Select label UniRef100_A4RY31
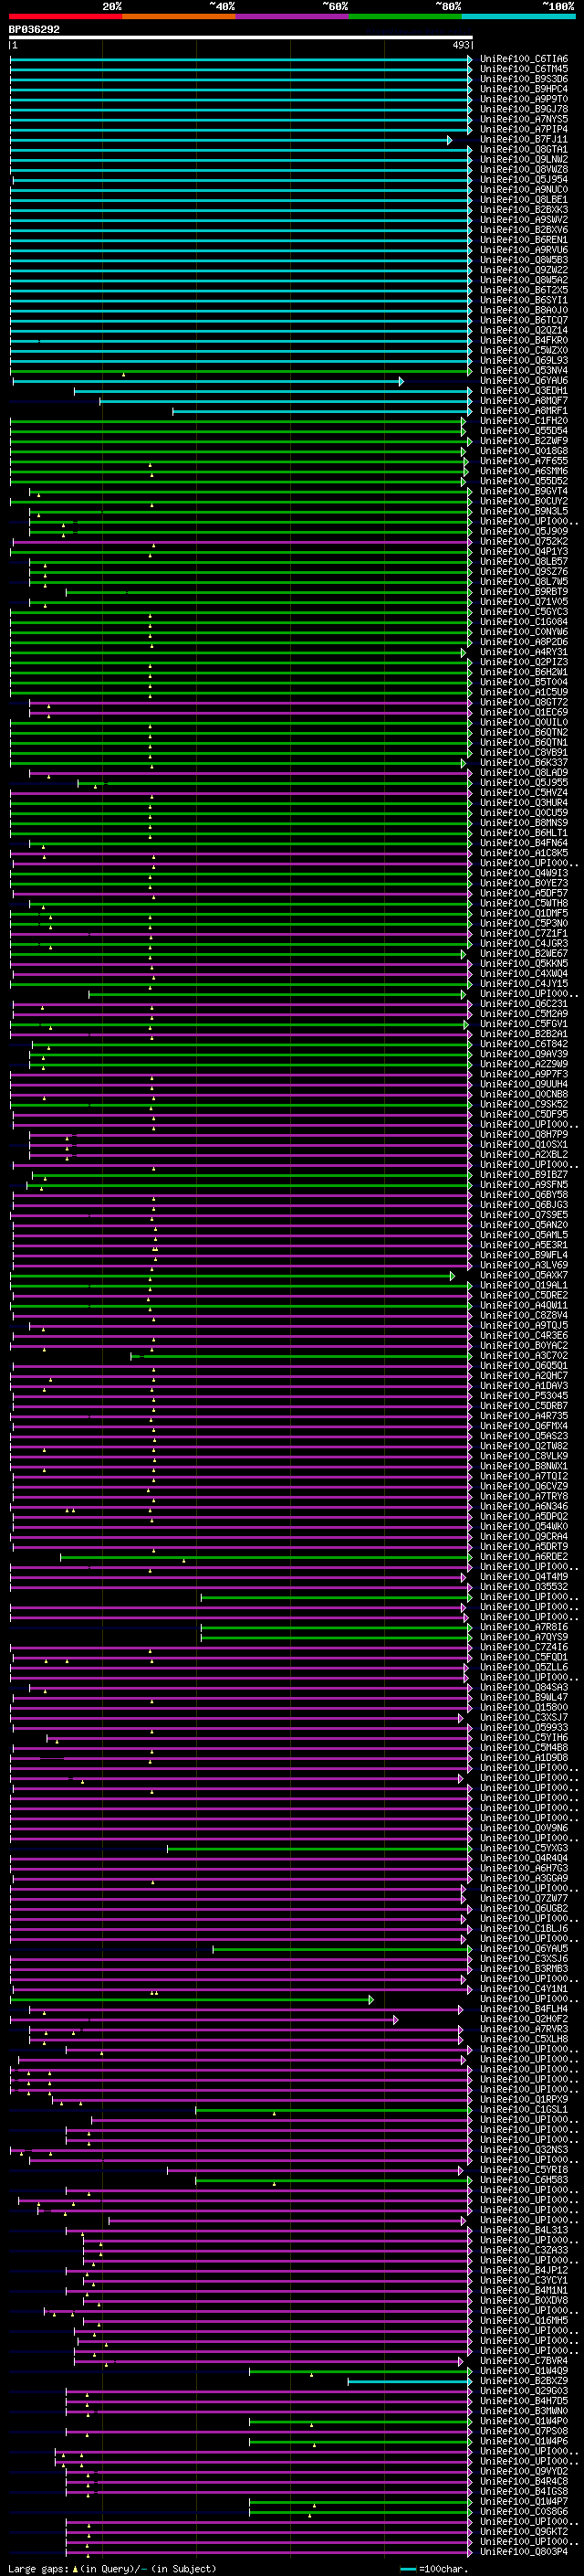 (x=524, y=652)
